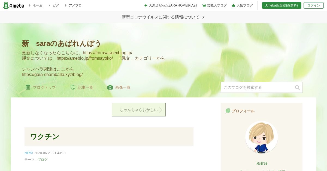Click the Ameba logo

pyautogui.click(x=14, y=5)
